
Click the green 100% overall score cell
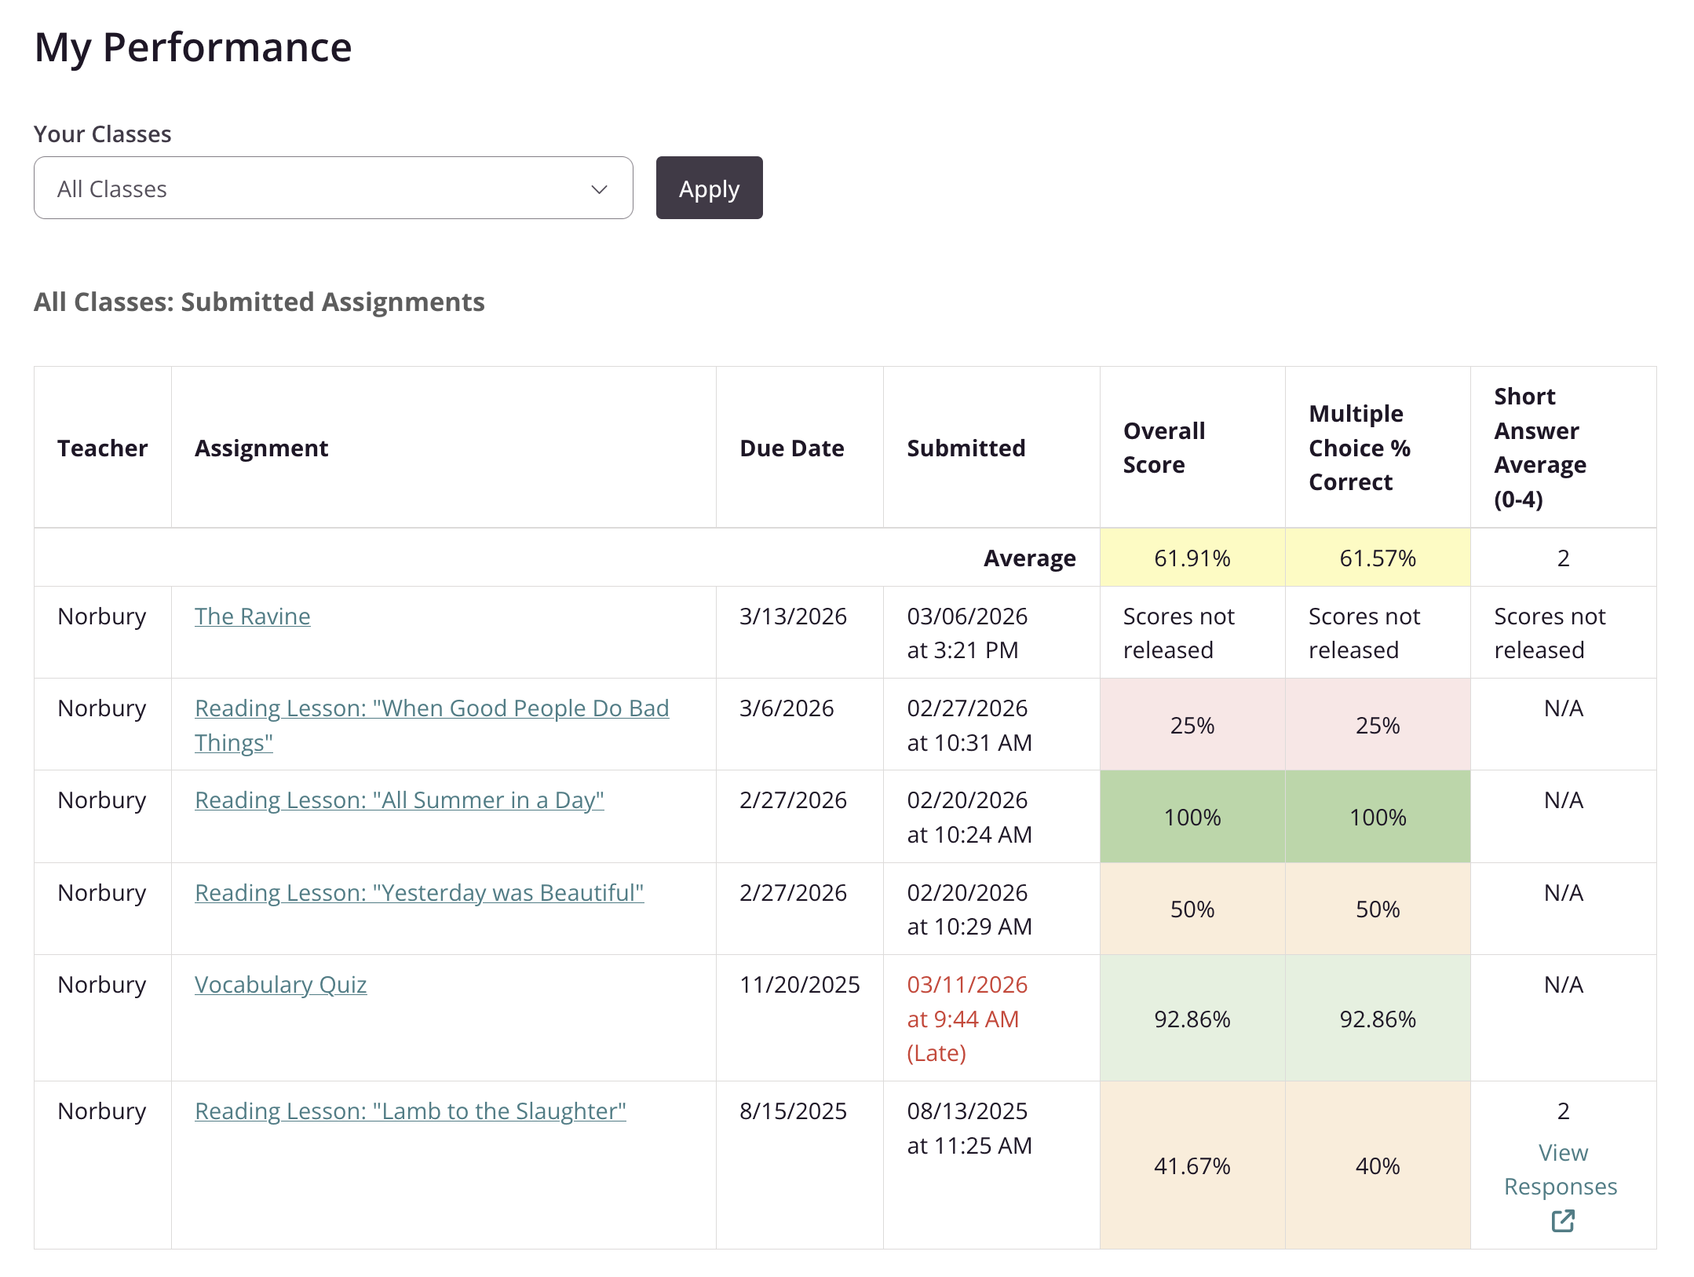coord(1192,818)
